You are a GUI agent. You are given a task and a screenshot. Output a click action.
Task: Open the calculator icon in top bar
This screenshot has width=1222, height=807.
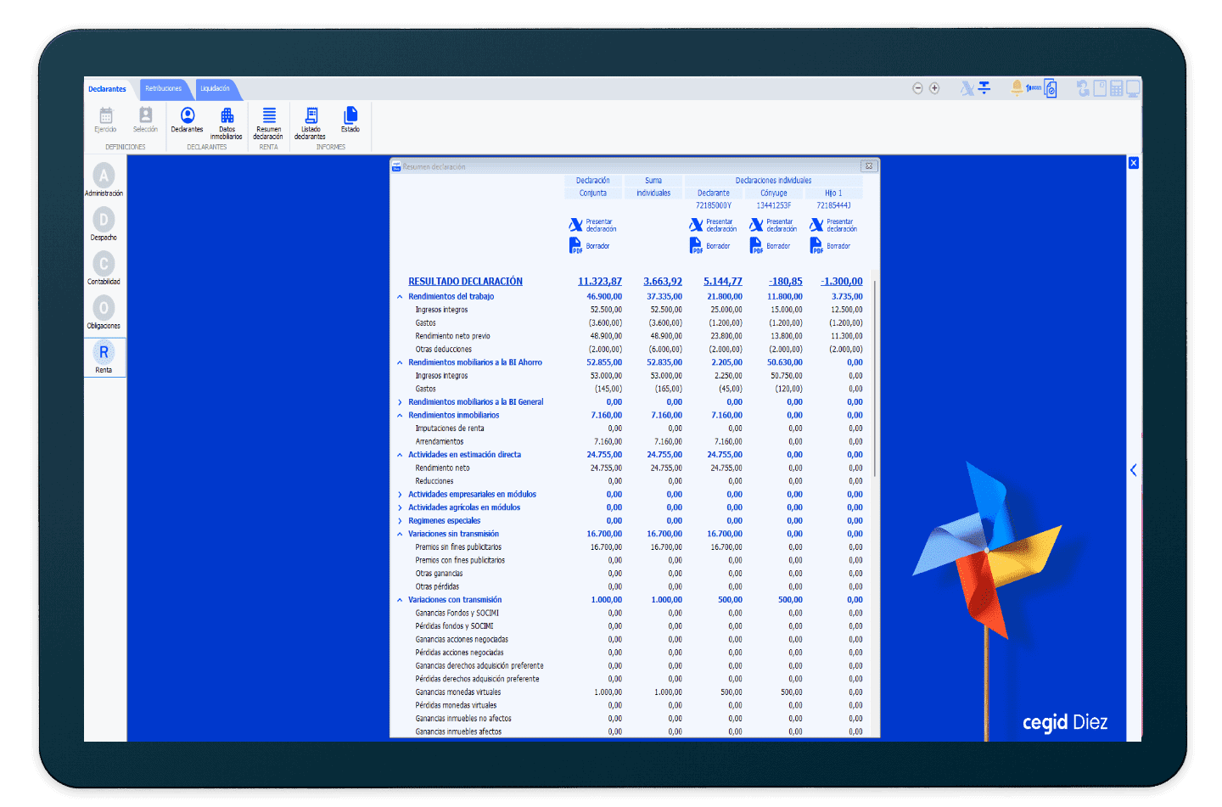(x=1117, y=88)
